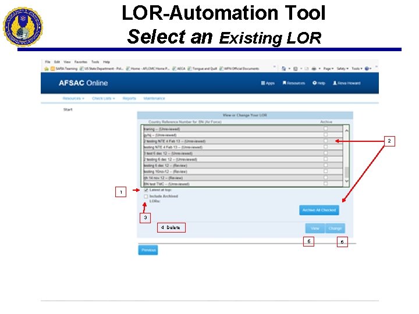Image resolution: width=419 pixels, height=314 pixels.
Task: Open the Tools dropdown in command bar
Action: click(357, 69)
